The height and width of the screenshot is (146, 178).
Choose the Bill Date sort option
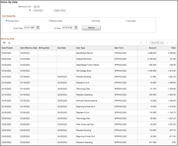point(91,21)
